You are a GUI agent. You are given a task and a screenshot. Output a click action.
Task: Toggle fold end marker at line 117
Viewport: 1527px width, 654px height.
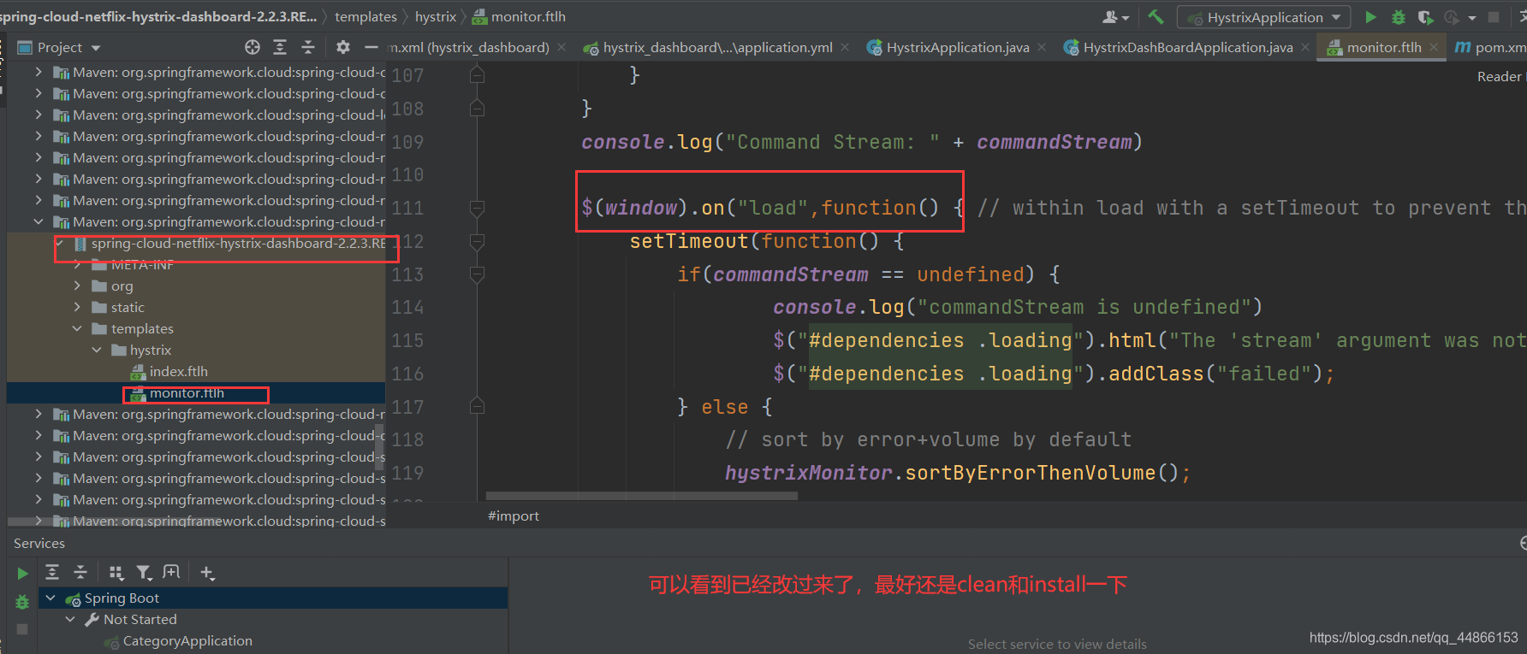click(x=478, y=407)
